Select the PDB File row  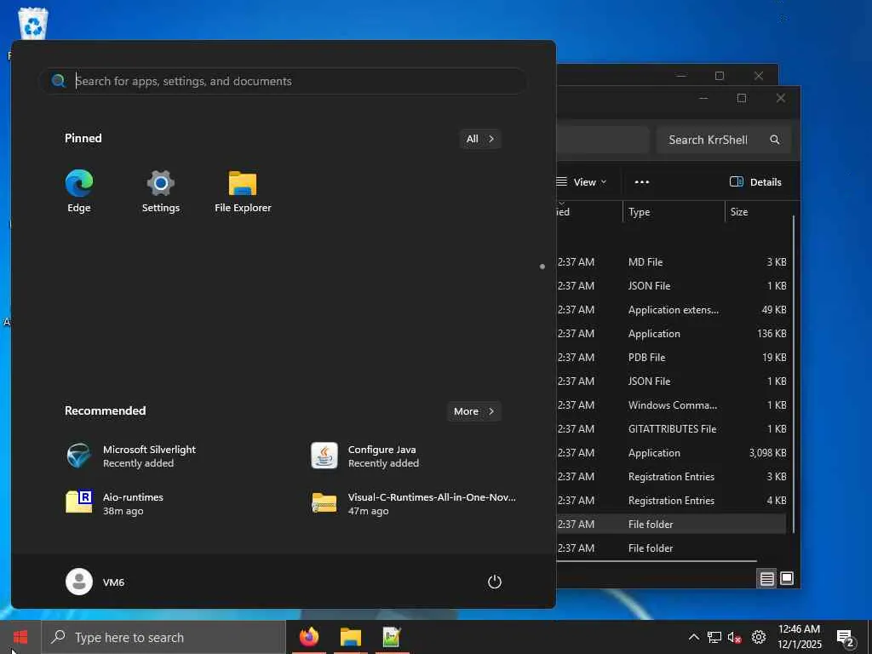click(x=671, y=358)
